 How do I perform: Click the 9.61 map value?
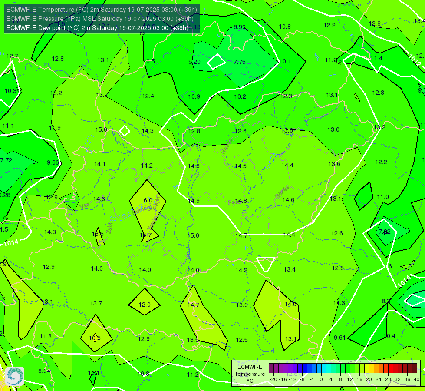click(x=339, y=338)
